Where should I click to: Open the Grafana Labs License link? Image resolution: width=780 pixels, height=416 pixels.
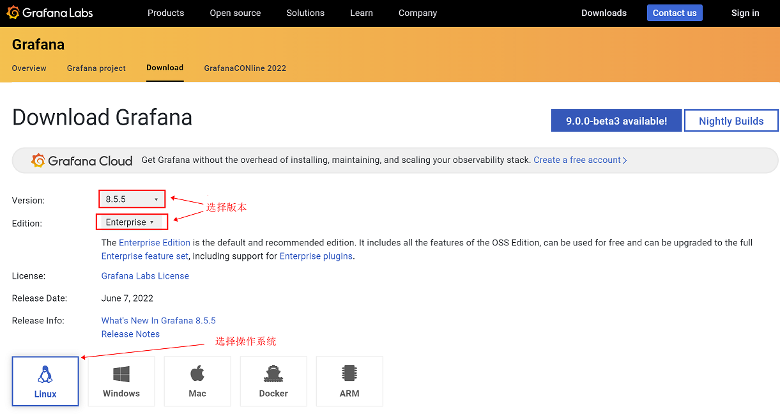pyautogui.click(x=145, y=276)
